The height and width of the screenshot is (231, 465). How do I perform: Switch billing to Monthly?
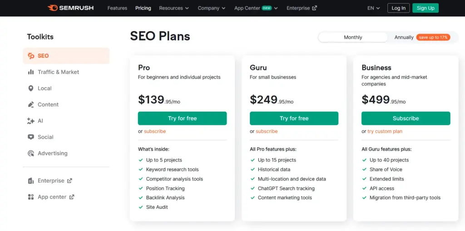pyautogui.click(x=353, y=37)
